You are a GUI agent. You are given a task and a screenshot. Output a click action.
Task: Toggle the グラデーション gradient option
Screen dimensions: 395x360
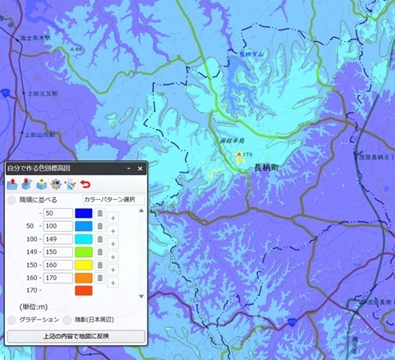coord(12,320)
